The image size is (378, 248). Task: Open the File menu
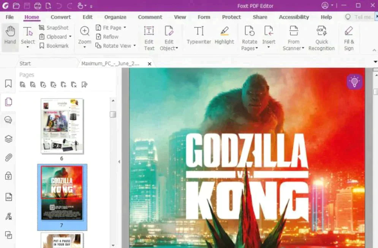9,17
